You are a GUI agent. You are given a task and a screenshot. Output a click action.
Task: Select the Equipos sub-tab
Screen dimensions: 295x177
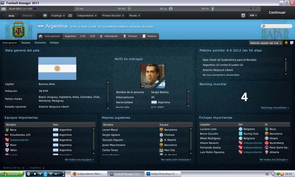click(26, 43)
